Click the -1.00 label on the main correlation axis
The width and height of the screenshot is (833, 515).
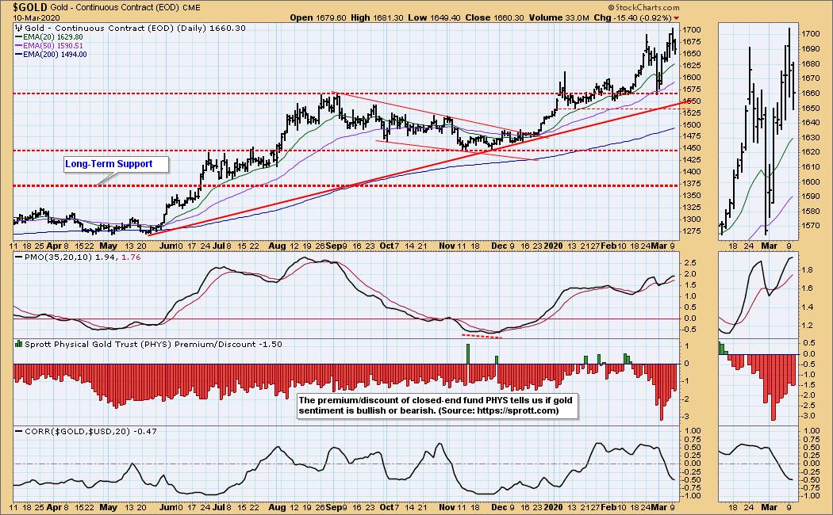(693, 496)
